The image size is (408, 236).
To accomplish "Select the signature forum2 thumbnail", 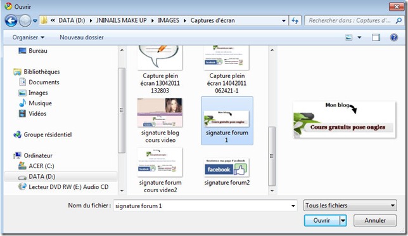I will tap(227, 172).
